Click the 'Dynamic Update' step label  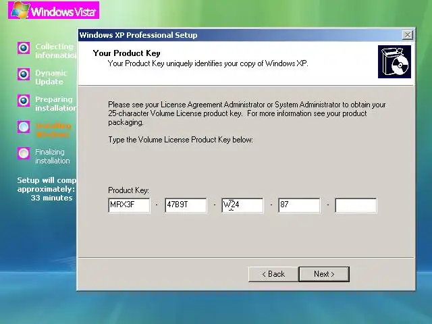[x=51, y=78]
